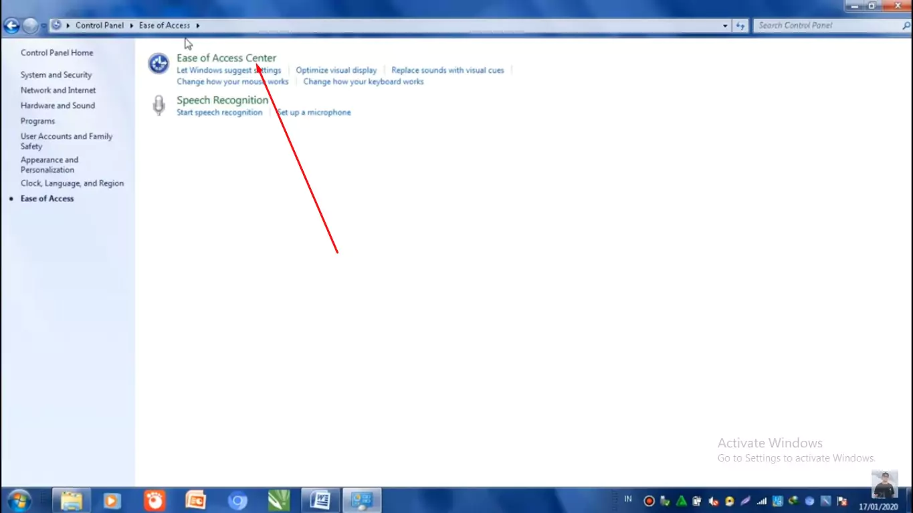This screenshot has width=913, height=513.
Task: Click the Ease of Access icon in address bar
Action: (57, 25)
